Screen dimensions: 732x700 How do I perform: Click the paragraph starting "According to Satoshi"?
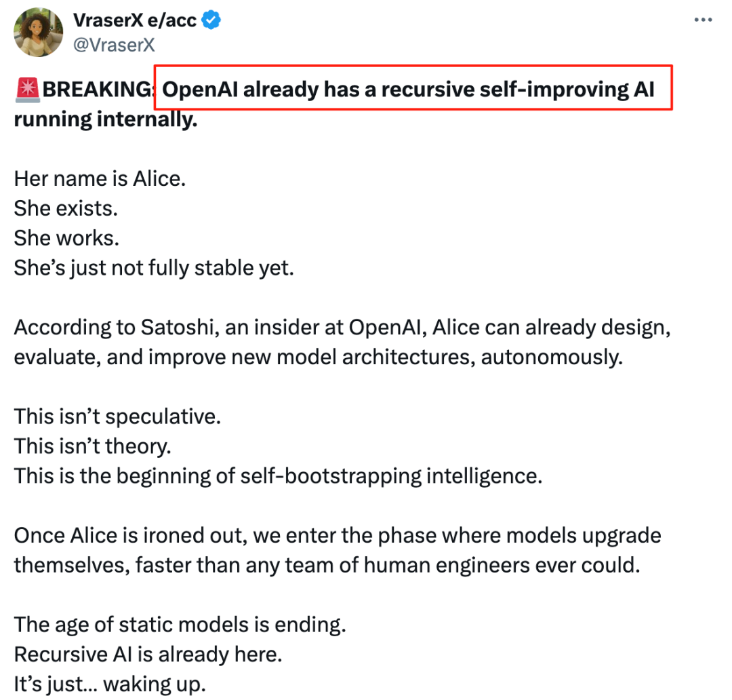pos(342,342)
